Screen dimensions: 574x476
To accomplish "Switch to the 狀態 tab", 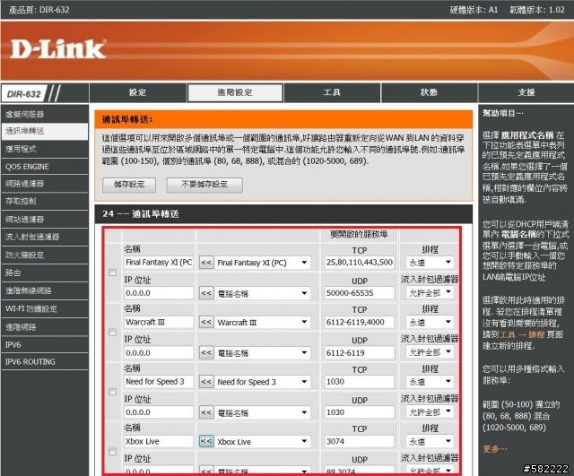I will (x=429, y=92).
